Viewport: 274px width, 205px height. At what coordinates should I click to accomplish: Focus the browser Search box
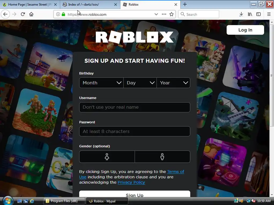[x=199, y=14]
